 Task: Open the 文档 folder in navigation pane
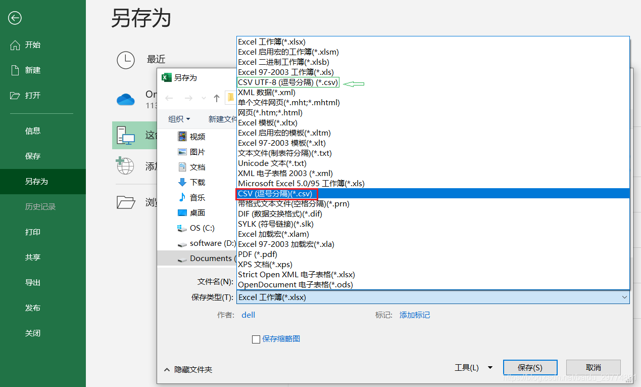192,167
